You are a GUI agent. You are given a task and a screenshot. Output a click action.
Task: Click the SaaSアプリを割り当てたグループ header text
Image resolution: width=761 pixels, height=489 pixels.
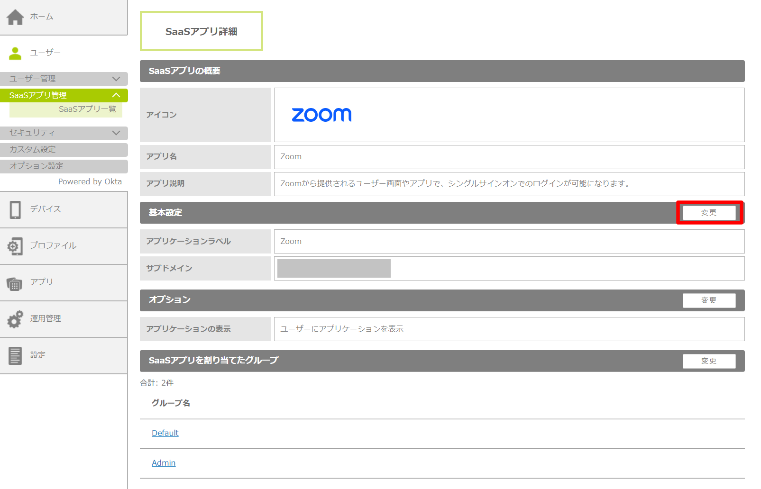[x=213, y=361]
